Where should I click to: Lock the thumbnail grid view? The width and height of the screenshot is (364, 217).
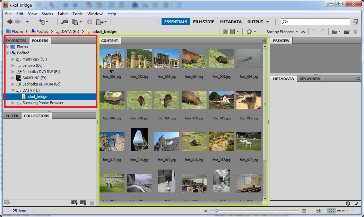click(x=319, y=211)
